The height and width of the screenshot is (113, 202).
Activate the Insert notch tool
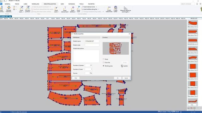[56, 9]
